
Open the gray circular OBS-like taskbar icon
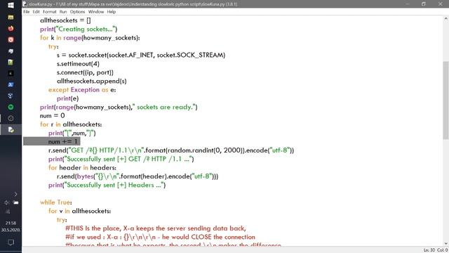[x=11, y=118]
